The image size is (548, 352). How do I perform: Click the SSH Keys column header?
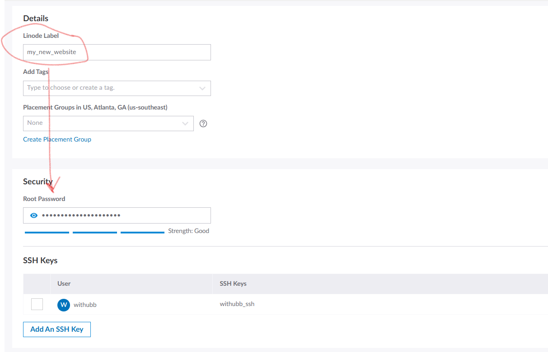click(x=233, y=283)
